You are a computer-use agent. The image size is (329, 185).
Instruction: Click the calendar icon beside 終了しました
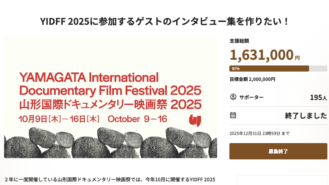[233, 115]
